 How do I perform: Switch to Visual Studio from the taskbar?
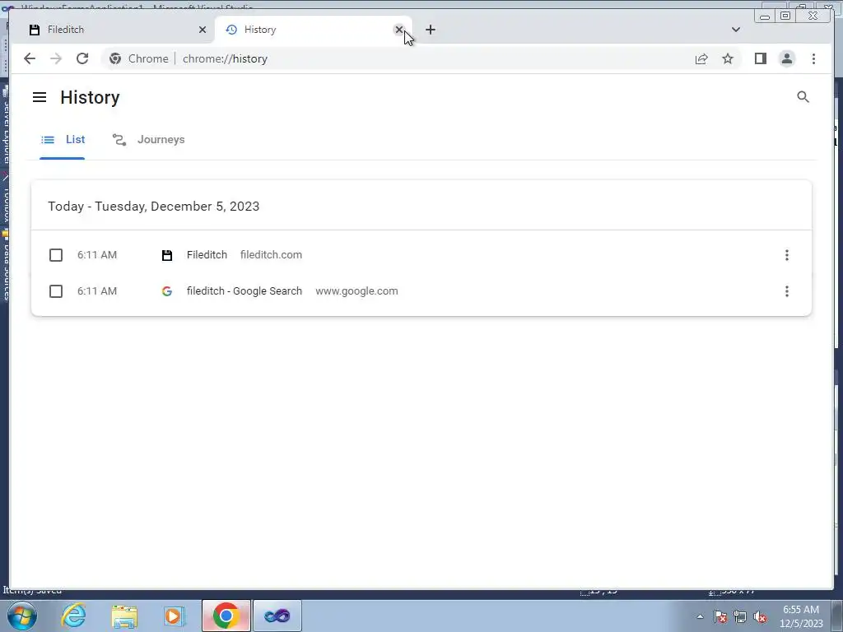[x=277, y=616]
